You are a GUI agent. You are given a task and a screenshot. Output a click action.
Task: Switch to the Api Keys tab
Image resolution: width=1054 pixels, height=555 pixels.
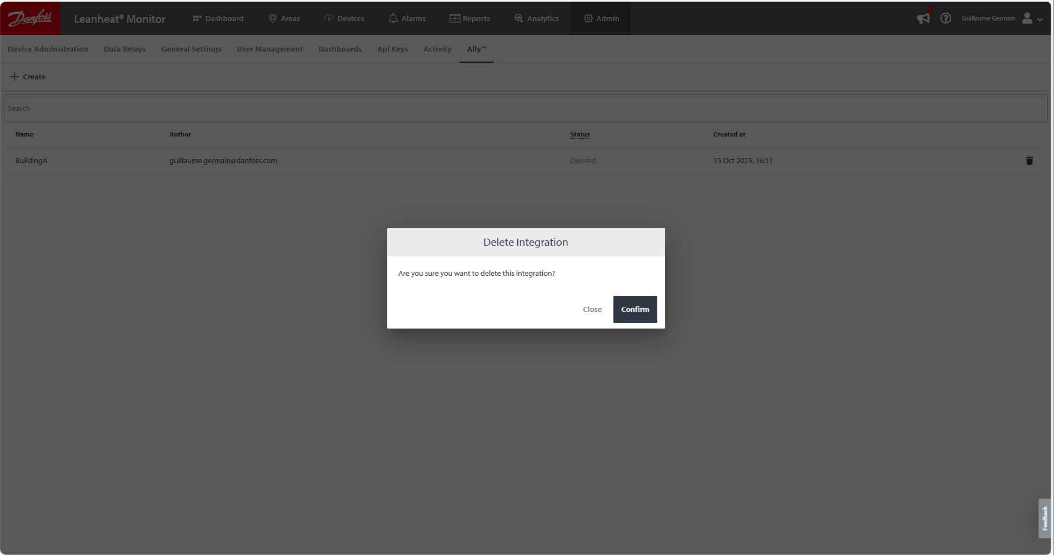(x=392, y=49)
